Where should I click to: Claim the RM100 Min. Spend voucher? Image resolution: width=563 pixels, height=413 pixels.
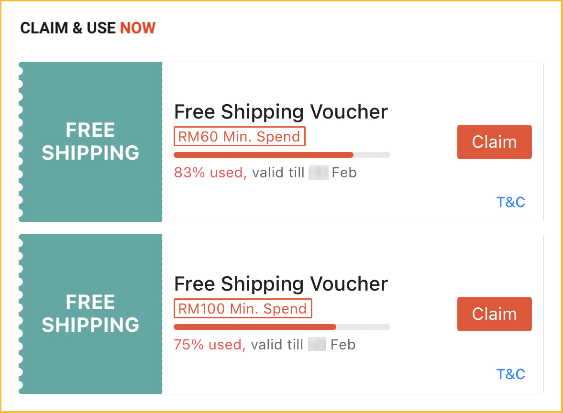(494, 314)
